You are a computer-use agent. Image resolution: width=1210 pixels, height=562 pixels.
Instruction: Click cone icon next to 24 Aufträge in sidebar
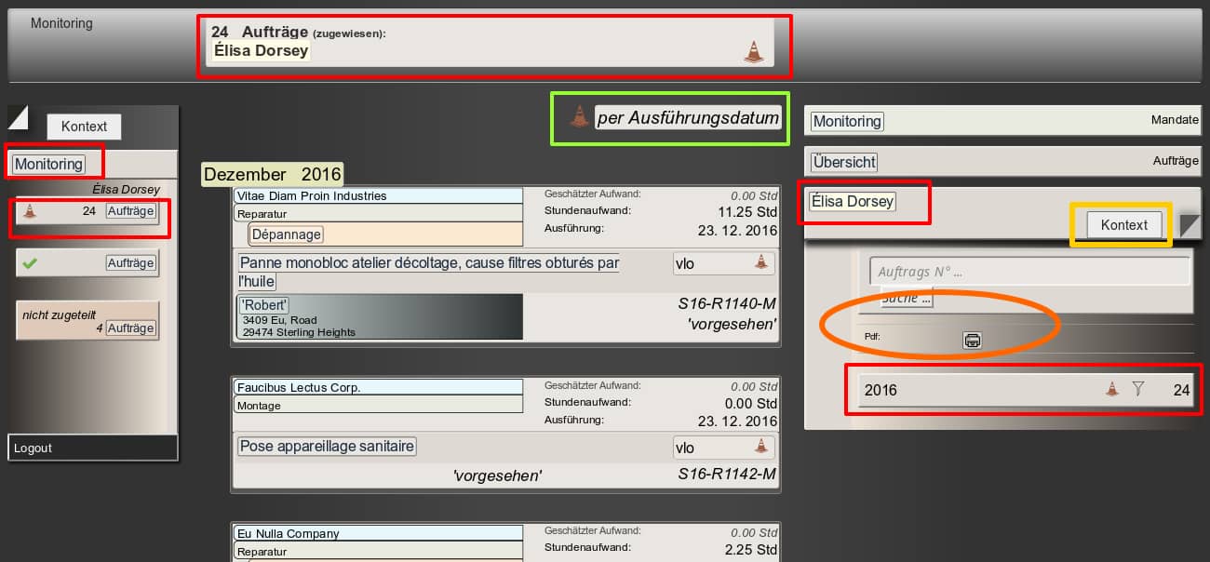30,211
